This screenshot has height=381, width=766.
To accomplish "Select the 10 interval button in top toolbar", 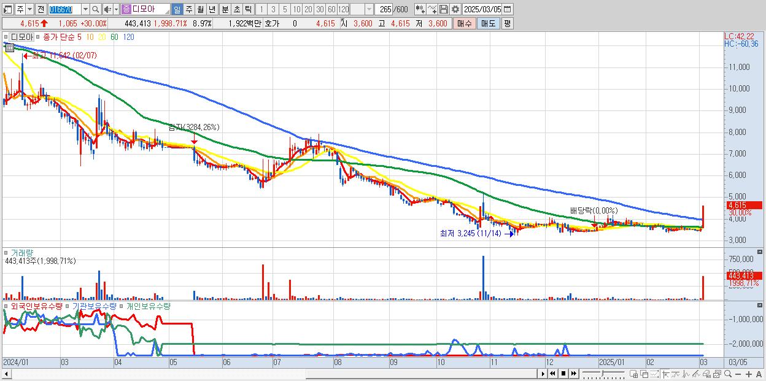I will tap(296, 9).
